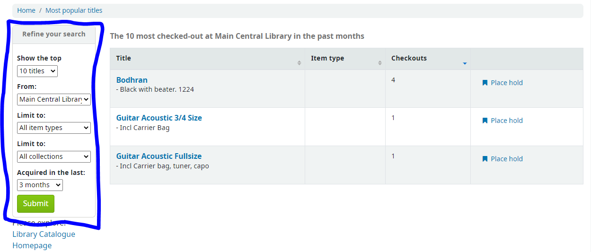Click Most popular titles breadcrumb
The width and height of the screenshot is (591, 252).
tap(74, 10)
